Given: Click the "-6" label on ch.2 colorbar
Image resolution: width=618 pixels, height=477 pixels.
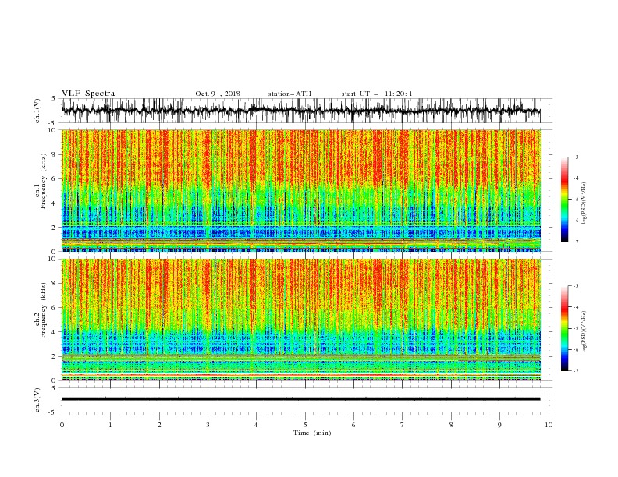Looking at the screenshot, I should (575, 349).
